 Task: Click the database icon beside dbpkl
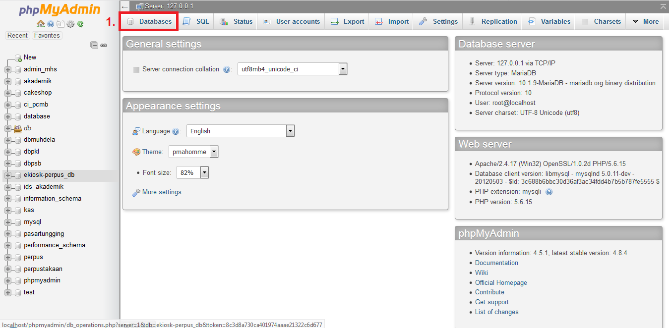tap(18, 152)
